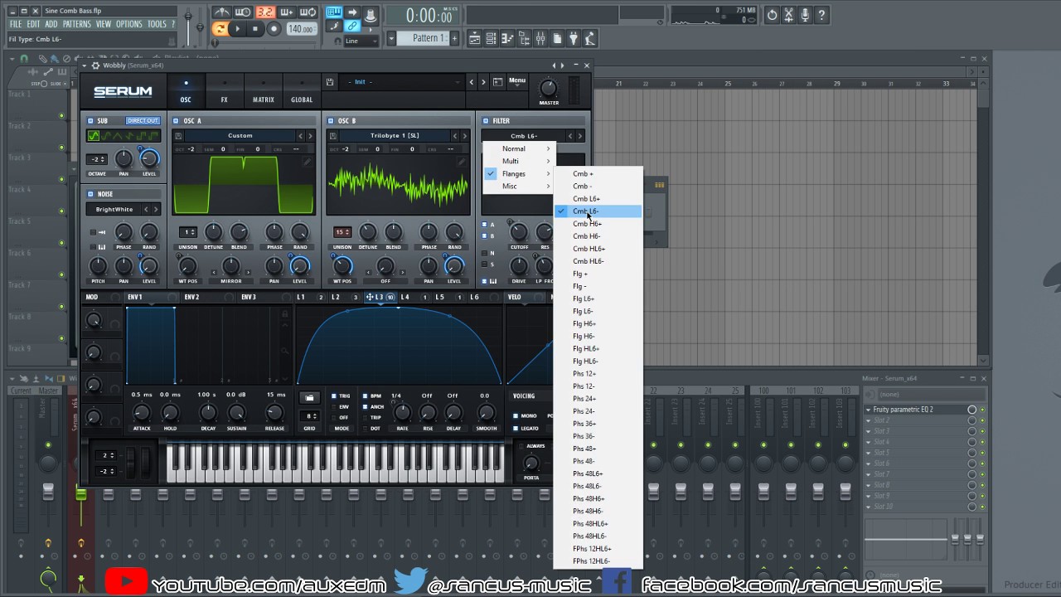The width and height of the screenshot is (1061, 597).
Task: Toggle the LFO ANCH checkbox
Action: 366,407
